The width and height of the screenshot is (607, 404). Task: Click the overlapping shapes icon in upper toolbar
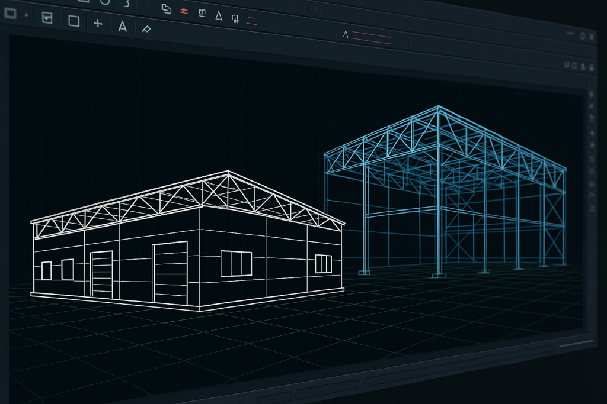click(167, 8)
